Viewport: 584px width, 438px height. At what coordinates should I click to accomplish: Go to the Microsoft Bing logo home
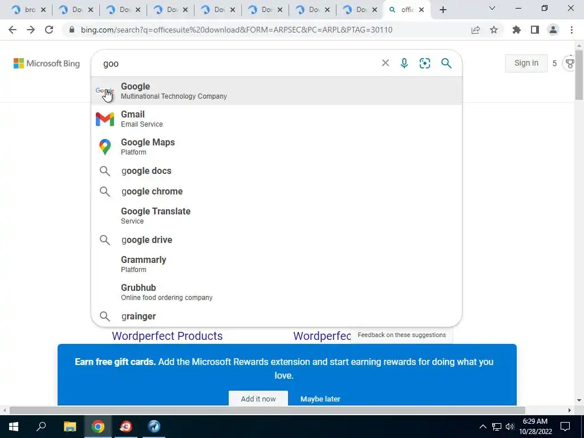point(47,63)
